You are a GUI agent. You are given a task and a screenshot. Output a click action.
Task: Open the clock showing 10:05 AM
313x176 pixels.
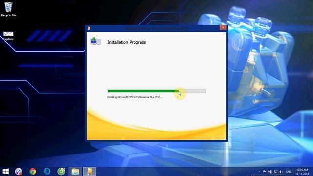pyautogui.click(x=302, y=172)
